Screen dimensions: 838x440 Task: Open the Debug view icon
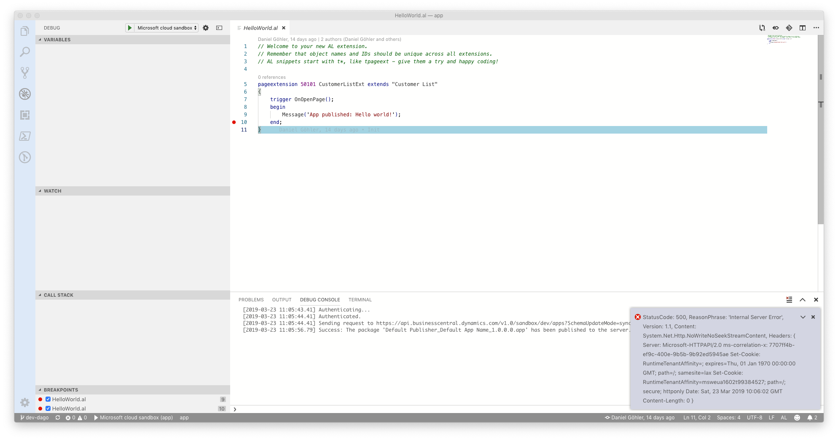click(25, 94)
